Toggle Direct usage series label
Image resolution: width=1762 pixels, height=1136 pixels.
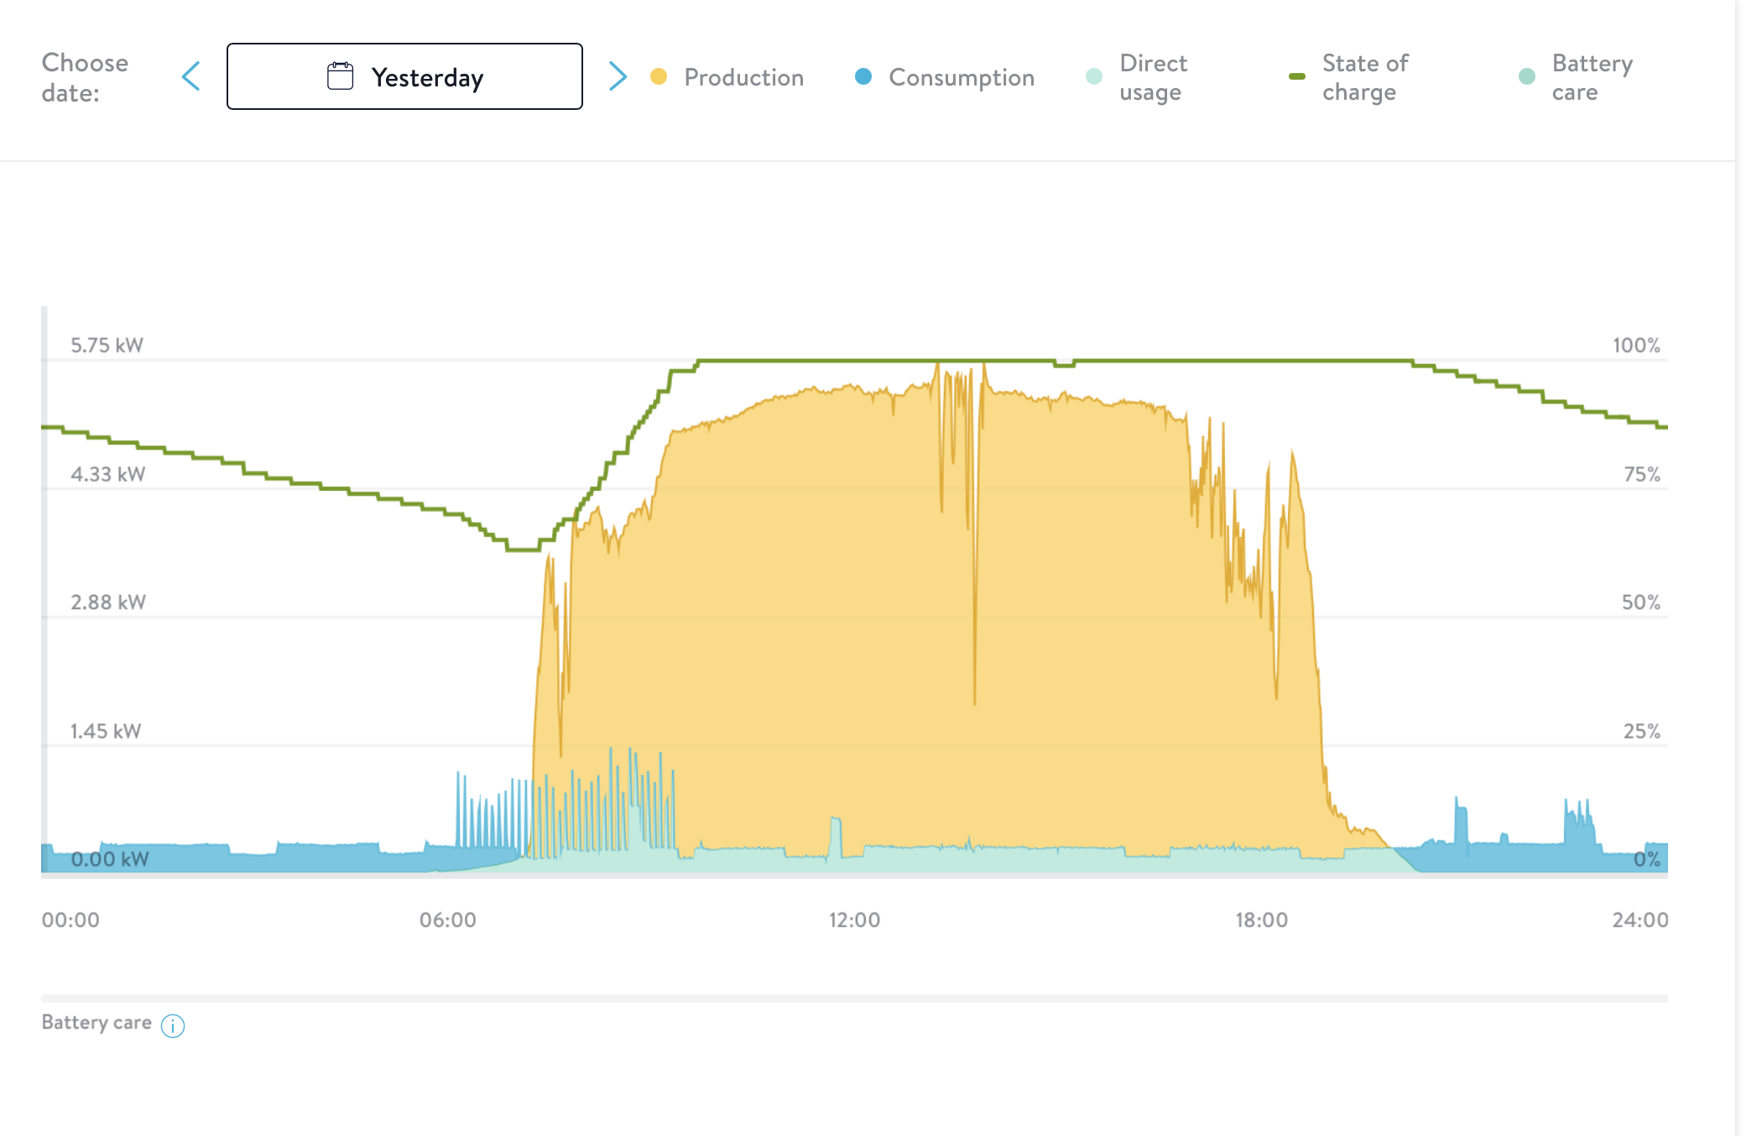[1153, 77]
